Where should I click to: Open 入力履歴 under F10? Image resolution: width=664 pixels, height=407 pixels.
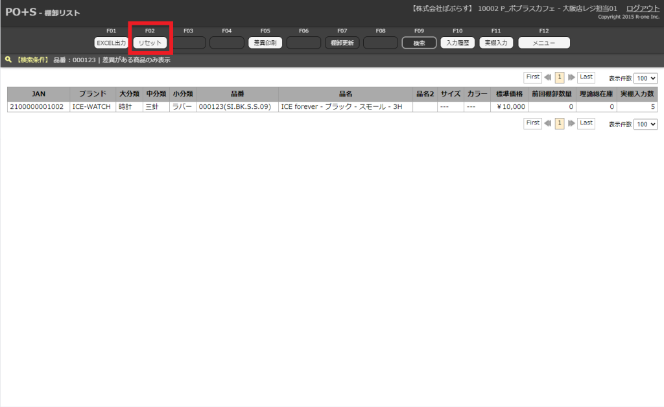point(458,43)
